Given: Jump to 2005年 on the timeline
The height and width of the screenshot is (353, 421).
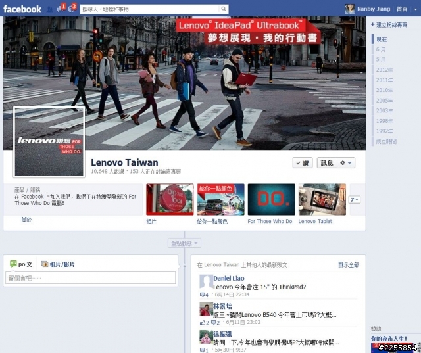Looking at the screenshot, I should (x=384, y=101).
